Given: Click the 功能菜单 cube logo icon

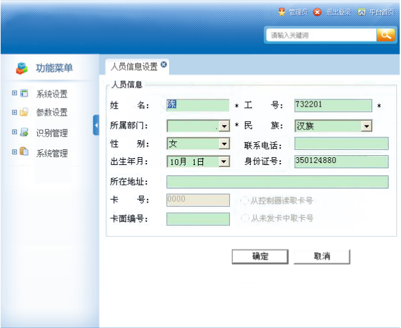Looking at the screenshot, I should pos(23,67).
